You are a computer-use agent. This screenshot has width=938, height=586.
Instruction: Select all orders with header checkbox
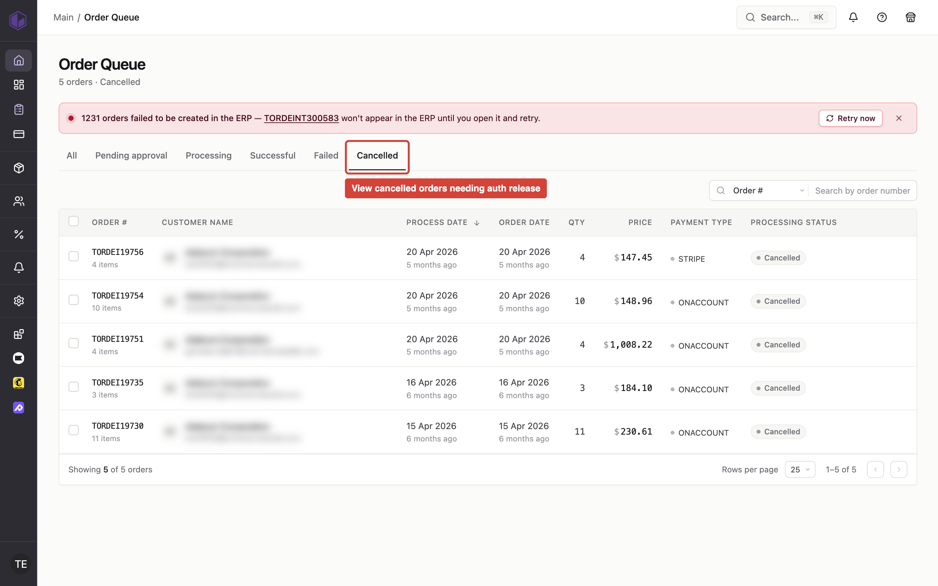[x=74, y=221]
